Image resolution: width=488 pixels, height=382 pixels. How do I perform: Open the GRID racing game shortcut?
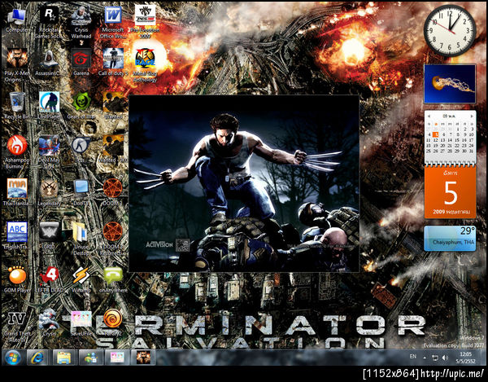coord(49,235)
